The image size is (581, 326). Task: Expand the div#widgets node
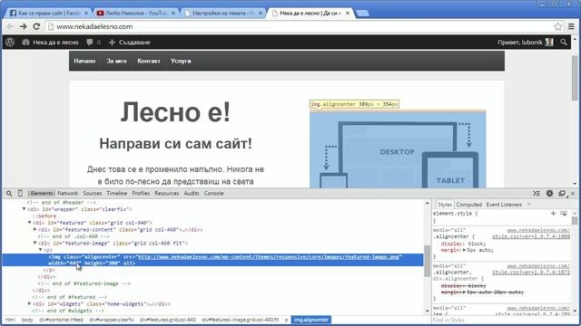coord(30,304)
